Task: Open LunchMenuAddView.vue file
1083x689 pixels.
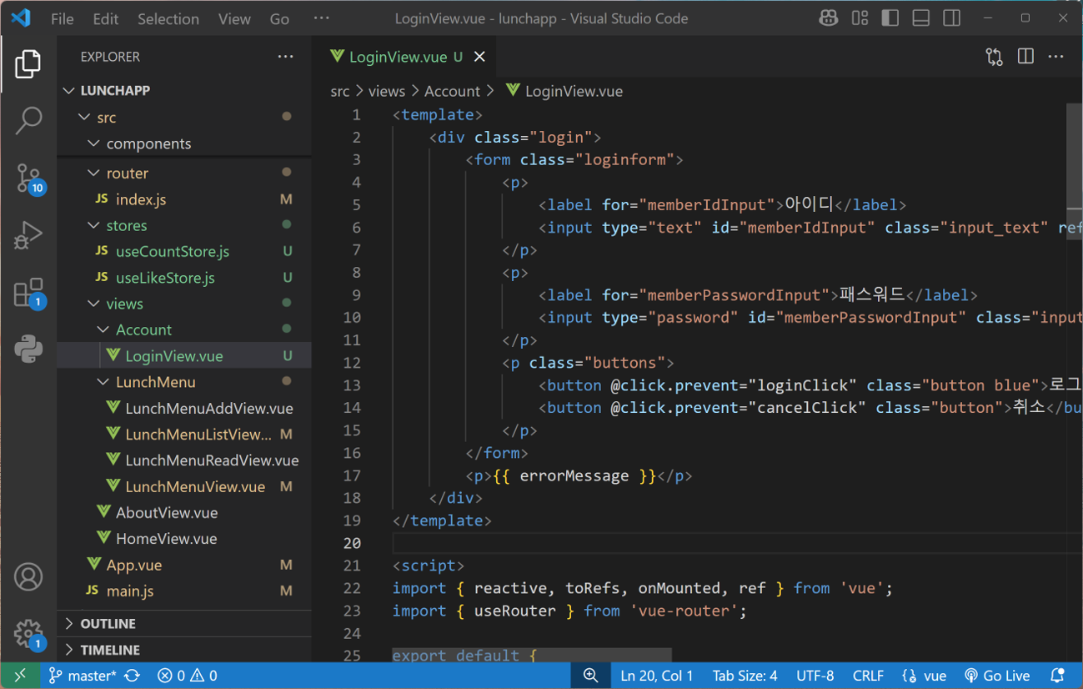Action: coord(184,409)
